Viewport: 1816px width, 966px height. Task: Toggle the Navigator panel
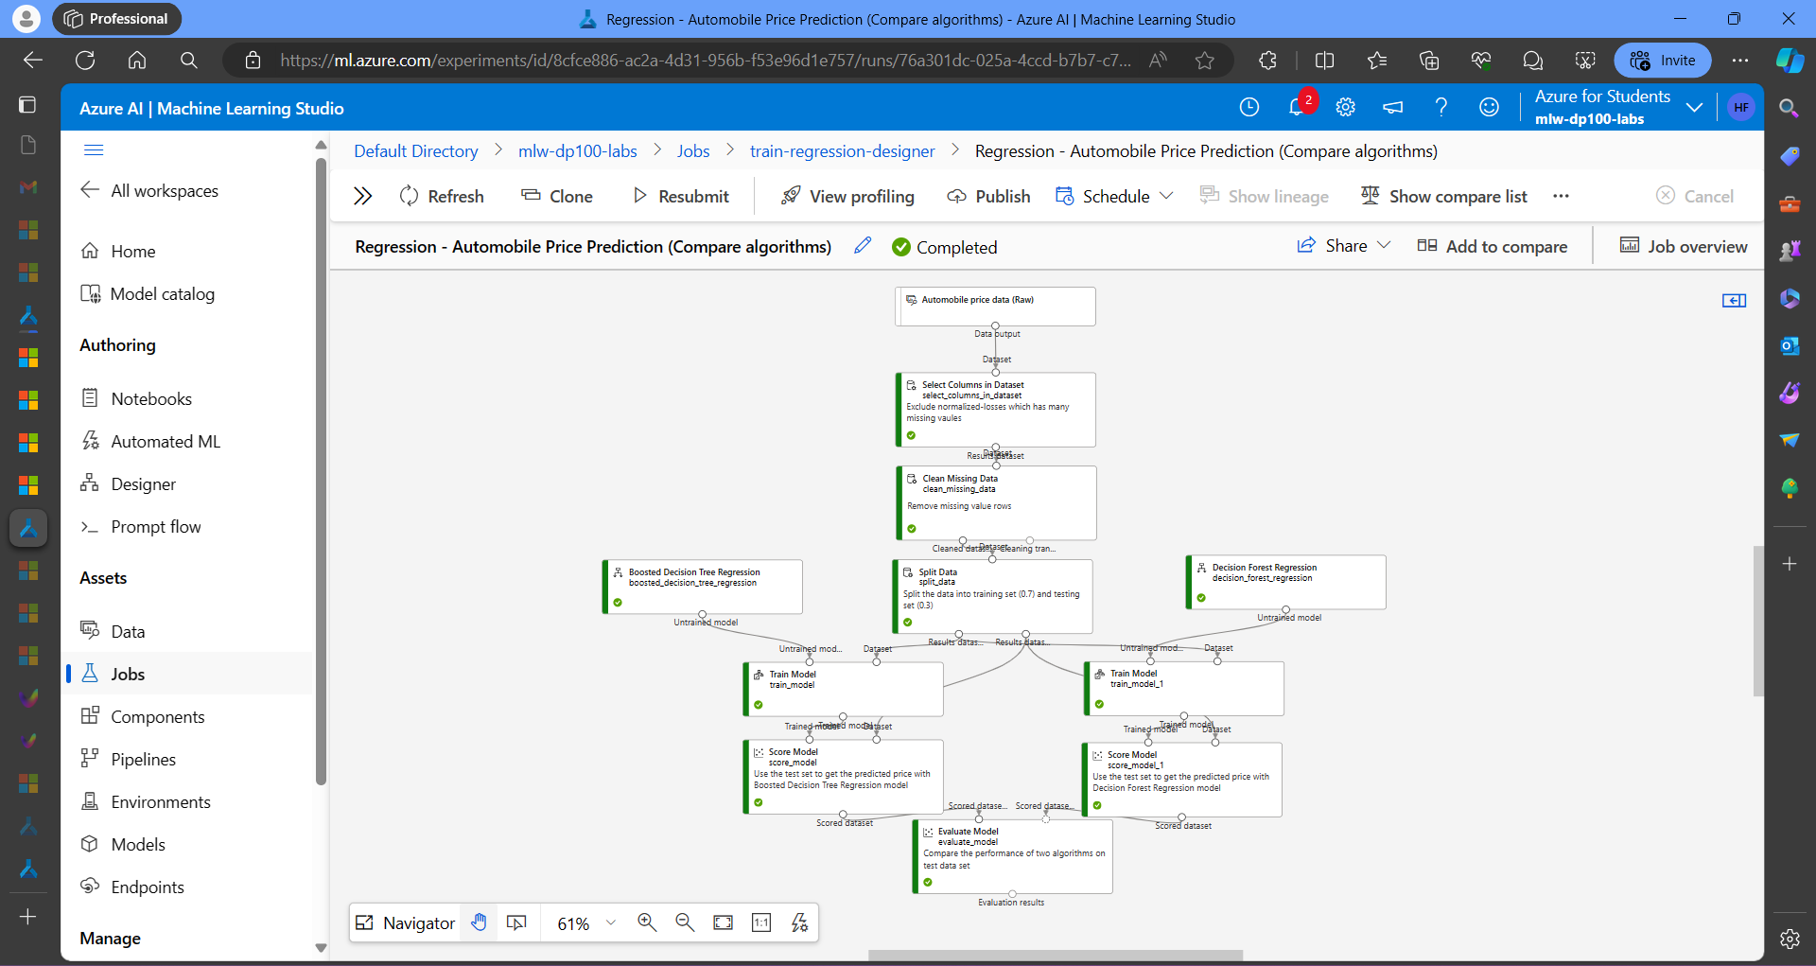click(x=405, y=922)
